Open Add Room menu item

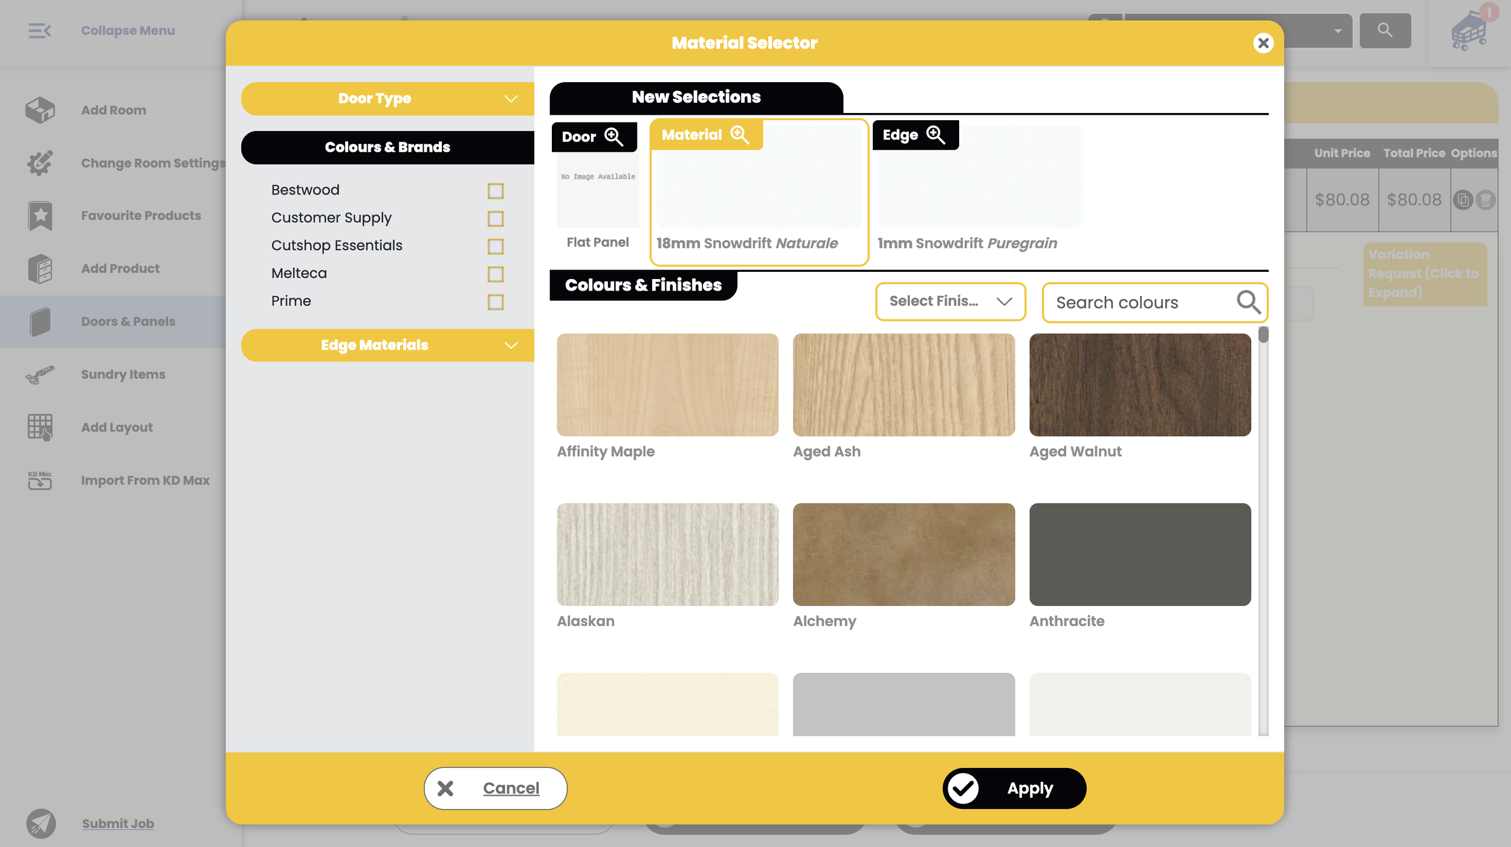113,110
